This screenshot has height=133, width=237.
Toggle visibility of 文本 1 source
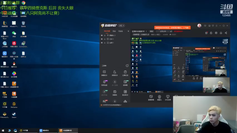[x=102, y=39]
